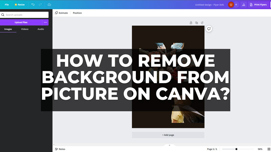Screen dimensions: 271x152
Task: Expand the page thumbnails chevron
Action: (x=169, y=145)
